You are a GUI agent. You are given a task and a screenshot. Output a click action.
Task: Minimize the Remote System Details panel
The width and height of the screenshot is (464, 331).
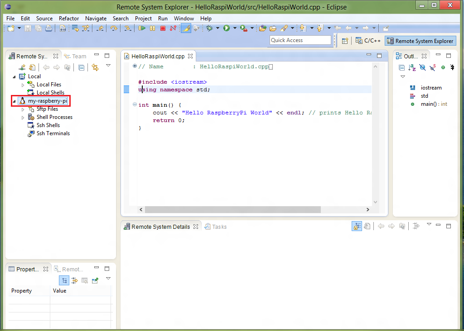point(438,225)
